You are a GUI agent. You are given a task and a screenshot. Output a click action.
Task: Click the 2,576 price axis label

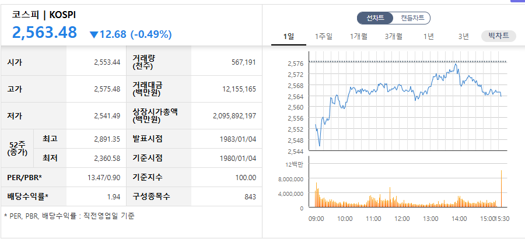coord(295,64)
